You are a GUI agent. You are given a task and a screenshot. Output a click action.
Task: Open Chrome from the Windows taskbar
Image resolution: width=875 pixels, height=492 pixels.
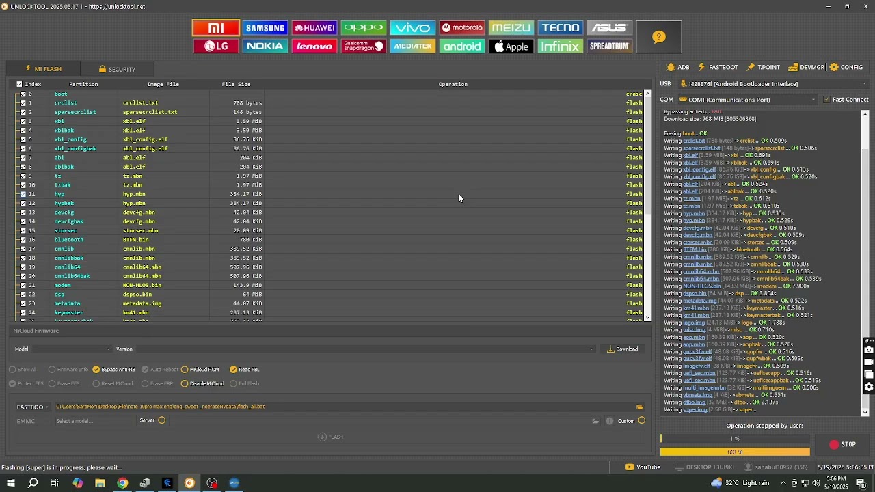click(x=122, y=483)
